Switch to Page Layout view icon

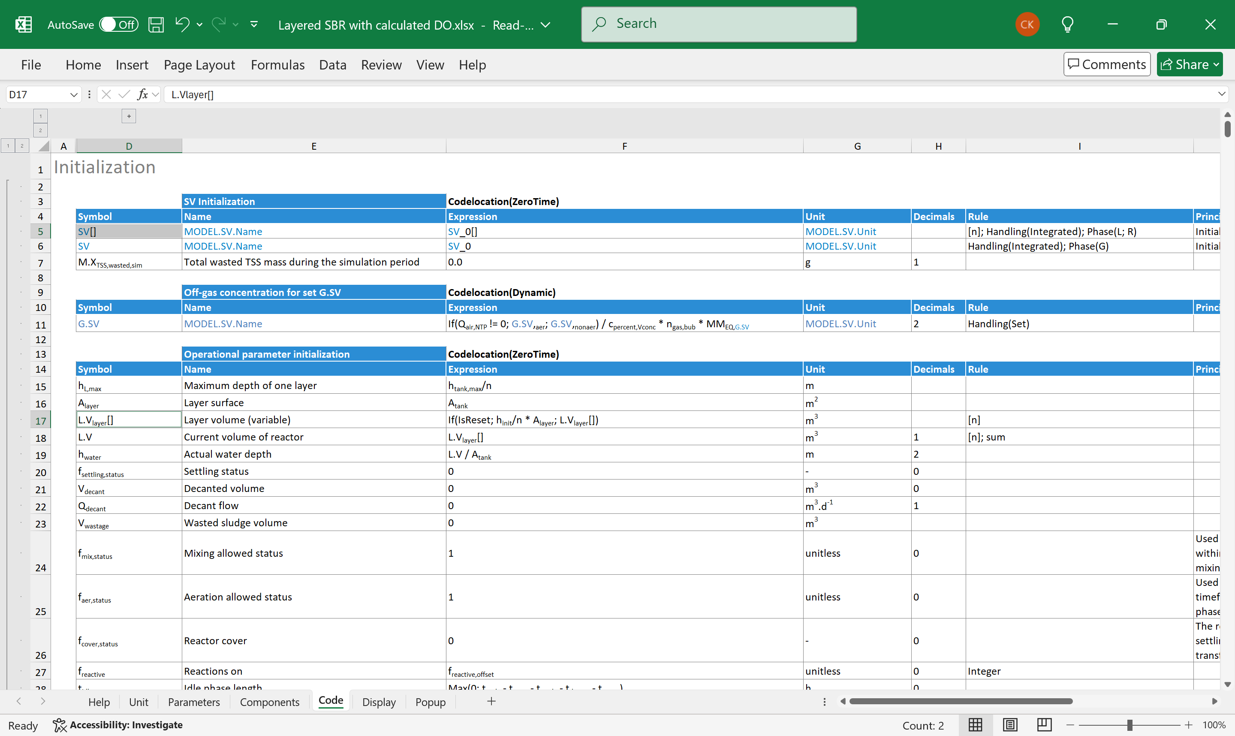pos(1010,724)
